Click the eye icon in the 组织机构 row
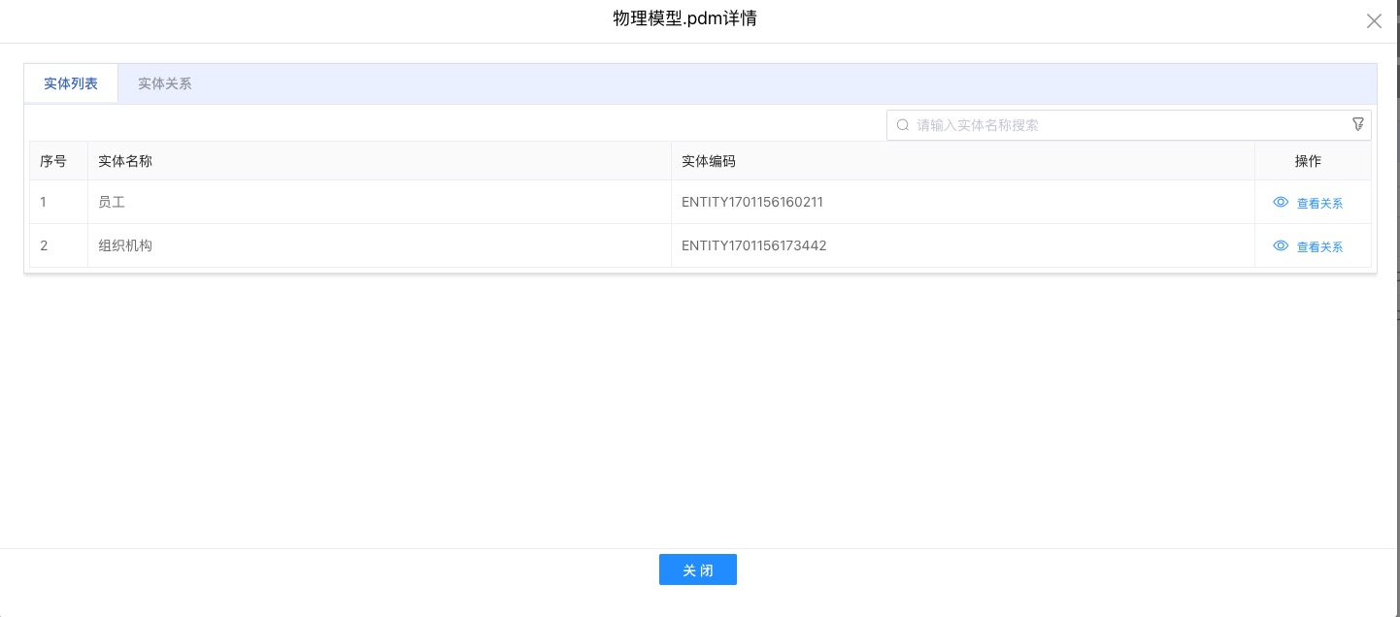Image resolution: width=1400 pixels, height=617 pixels. point(1281,246)
